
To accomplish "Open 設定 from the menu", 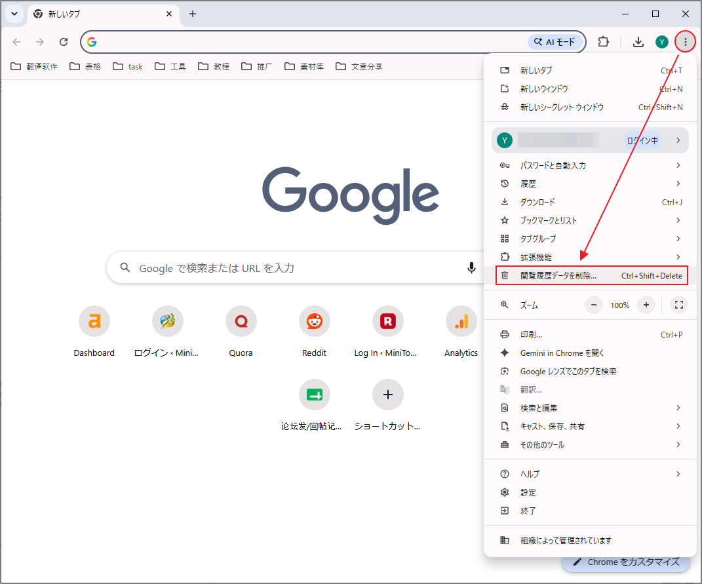I will pyautogui.click(x=591, y=492).
